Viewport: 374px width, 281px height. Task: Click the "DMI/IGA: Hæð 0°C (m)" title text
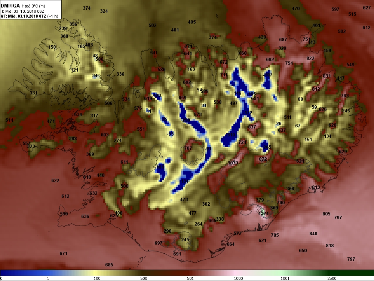click(x=23, y=6)
